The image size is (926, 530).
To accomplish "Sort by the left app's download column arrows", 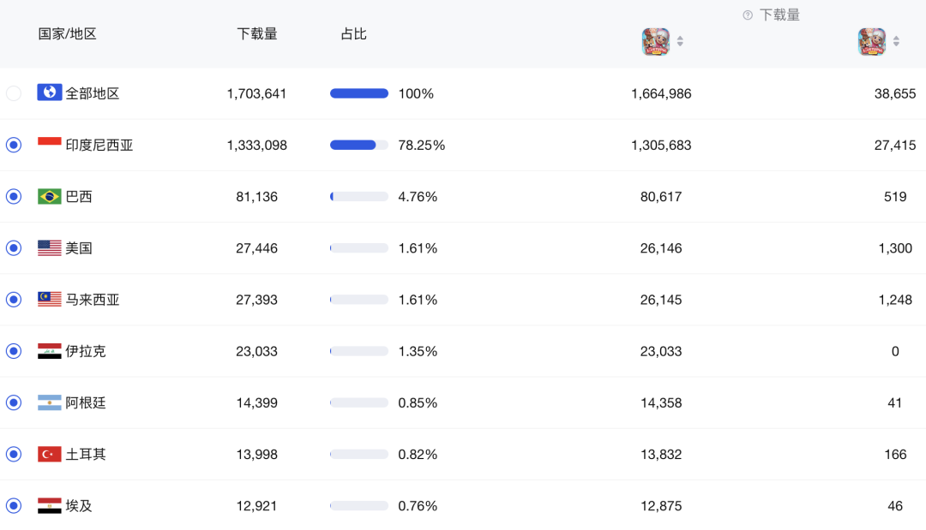I will pyautogui.click(x=680, y=41).
